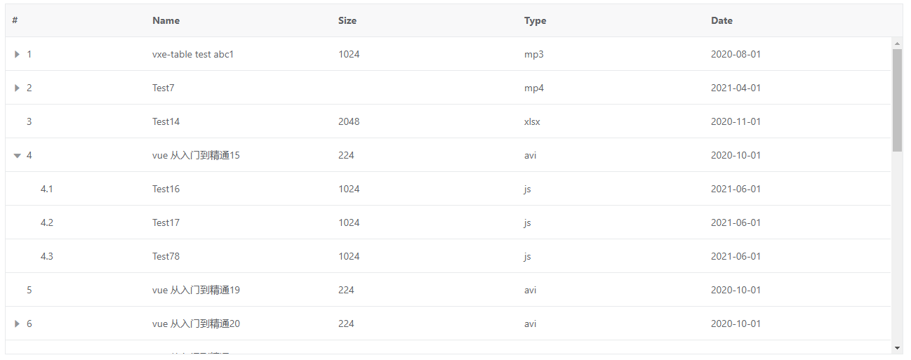
Task: Expand the Test7 row arrow
Action: point(17,88)
